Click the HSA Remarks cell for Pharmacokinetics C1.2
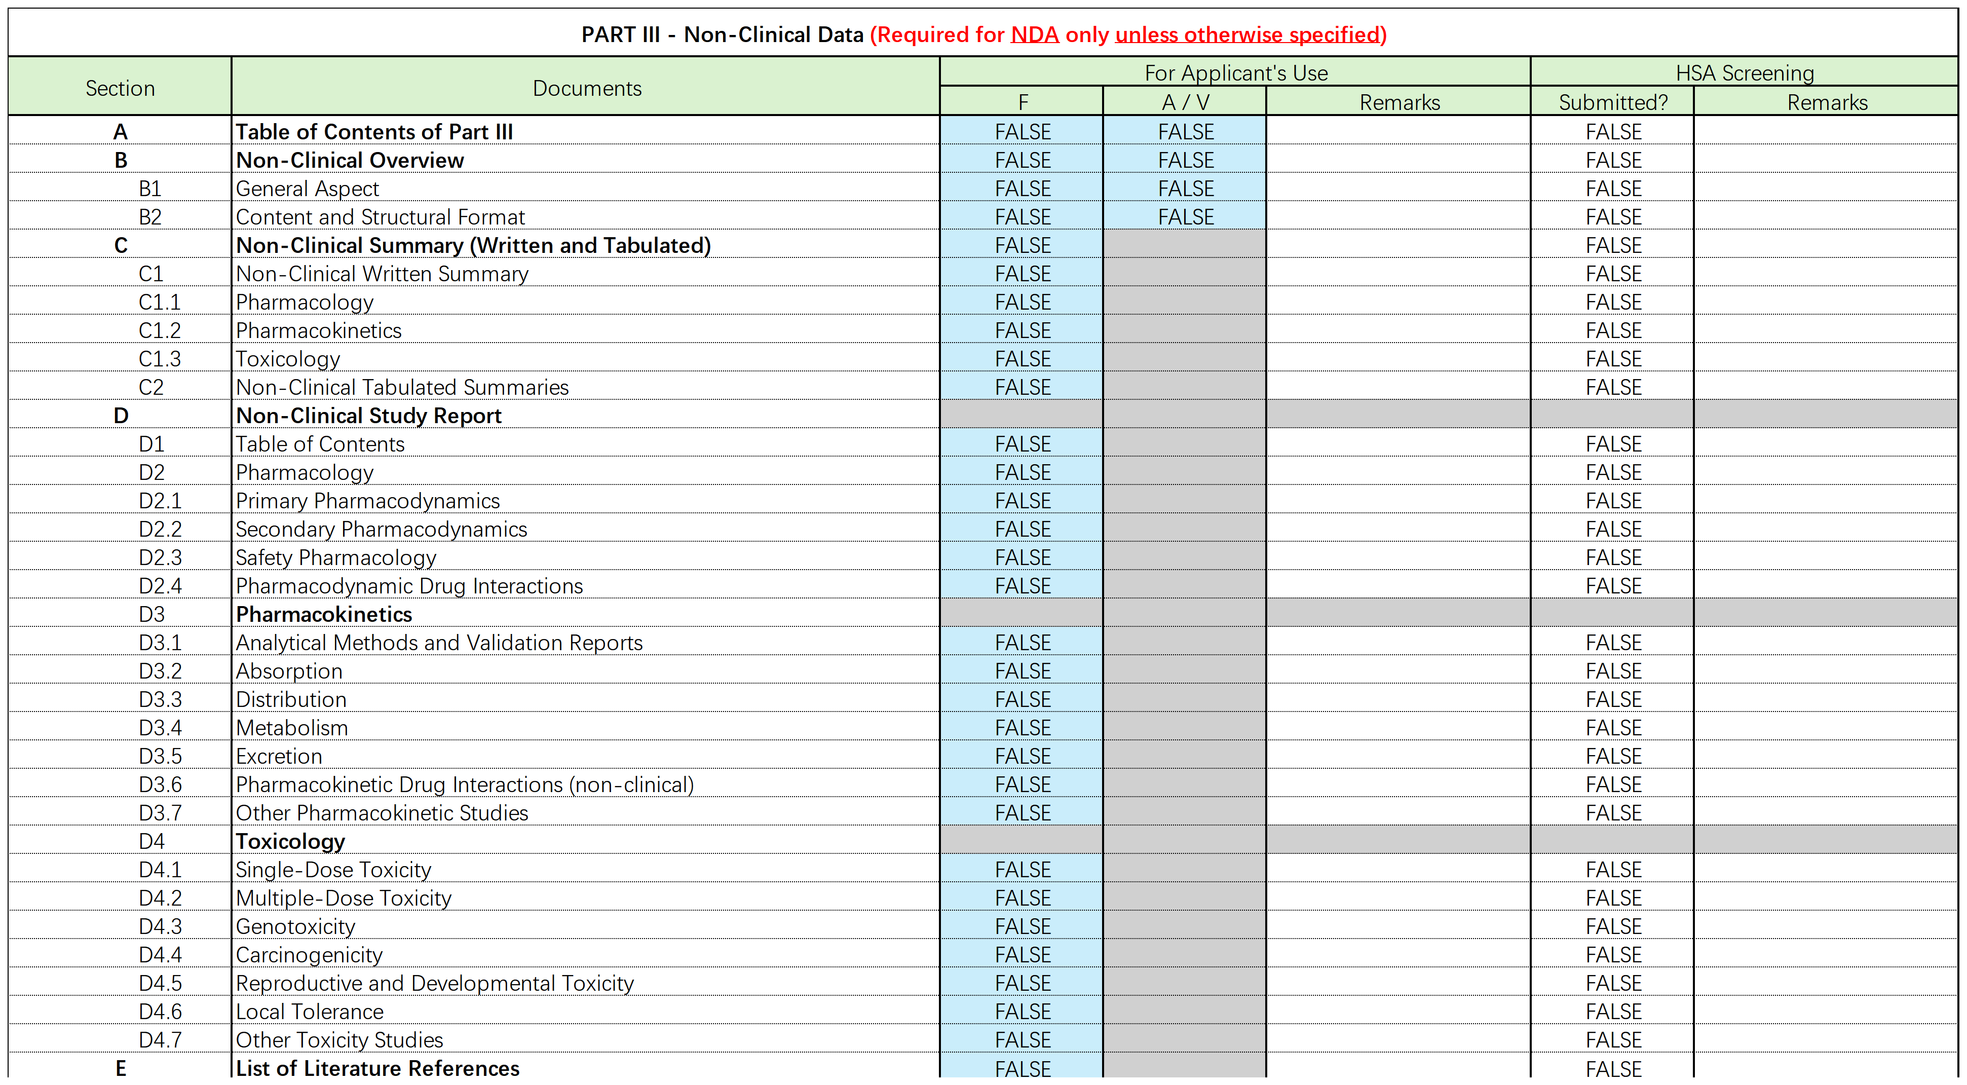This screenshot has width=1967, height=1085. 1826,330
